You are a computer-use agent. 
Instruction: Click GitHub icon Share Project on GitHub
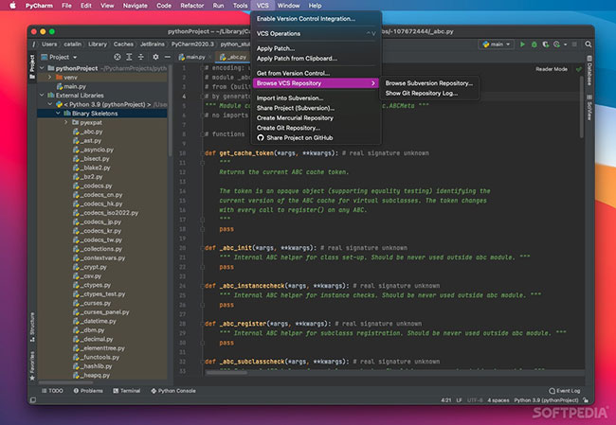(260, 138)
